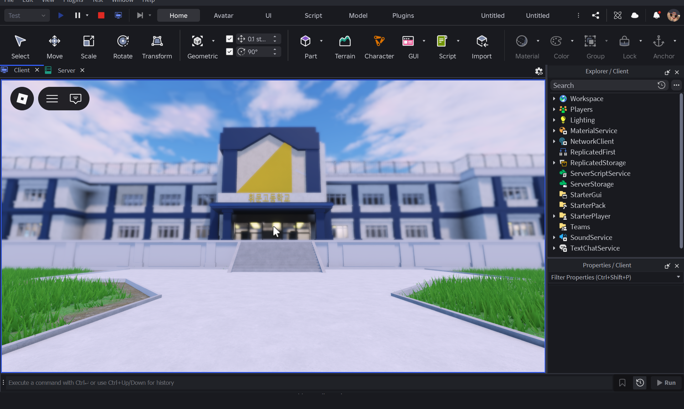Toggle the 90° rotate snapping checkbox
This screenshot has width=684, height=409.
pyautogui.click(x=230, y=52)
